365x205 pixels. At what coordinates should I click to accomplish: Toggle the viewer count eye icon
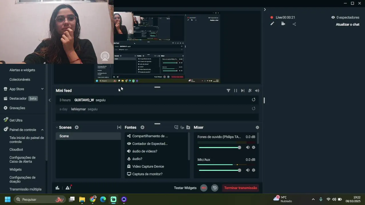333,17
